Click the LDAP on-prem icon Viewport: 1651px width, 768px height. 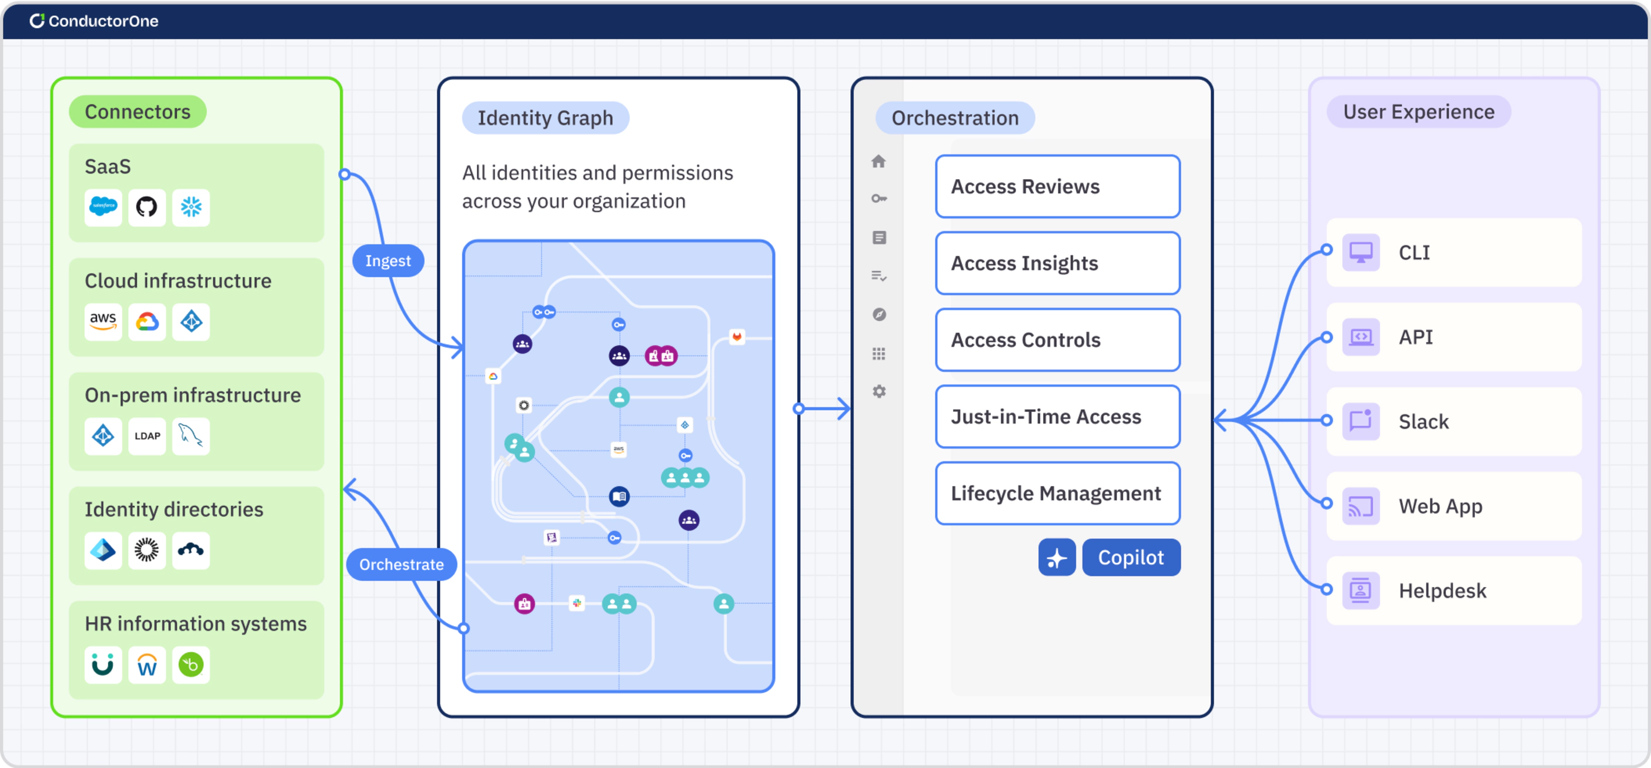click(x=147, y=435)
